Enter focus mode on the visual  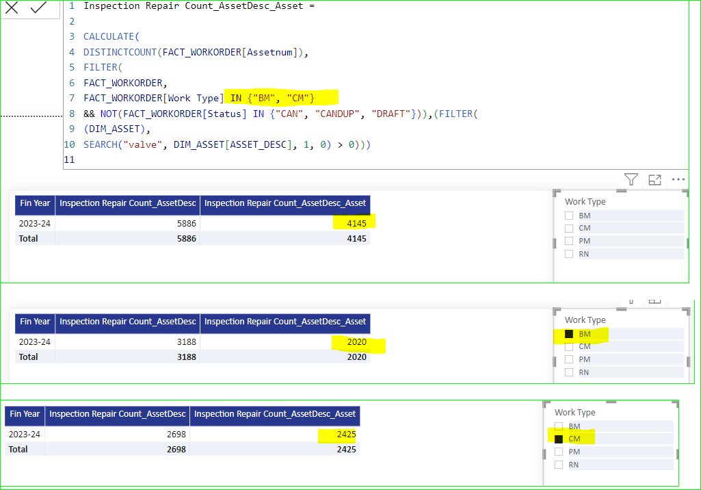coord(654,180)
